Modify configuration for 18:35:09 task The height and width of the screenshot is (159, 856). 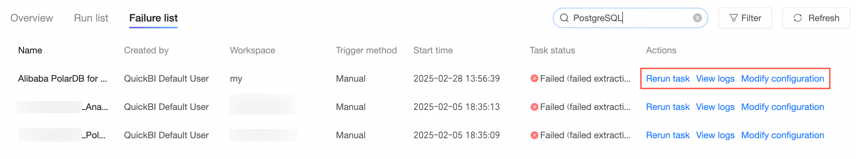coord(782,135)
